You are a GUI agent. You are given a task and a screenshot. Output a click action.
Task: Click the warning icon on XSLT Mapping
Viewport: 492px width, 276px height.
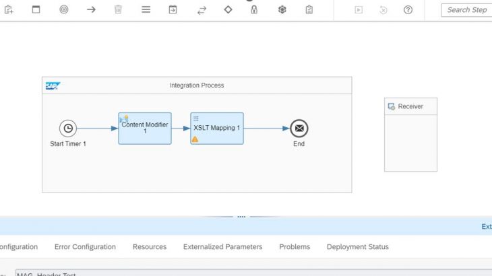pyautogui.click(x=195, y=139)
